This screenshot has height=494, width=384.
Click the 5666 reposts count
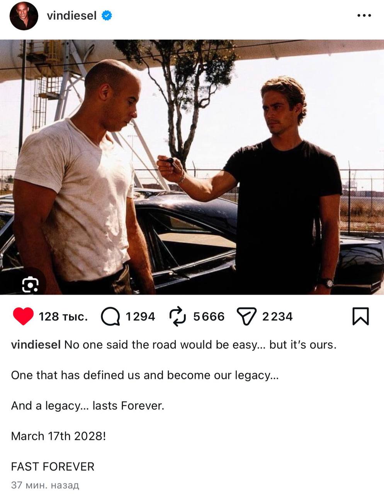(209, 317)
